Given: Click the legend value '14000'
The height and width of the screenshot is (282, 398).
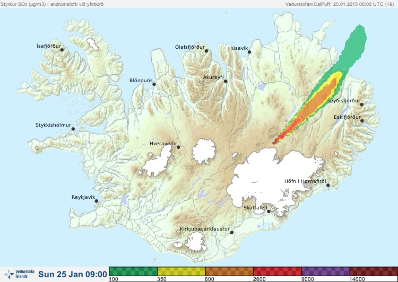Looking at the screenshot, I should pos(357,279).
